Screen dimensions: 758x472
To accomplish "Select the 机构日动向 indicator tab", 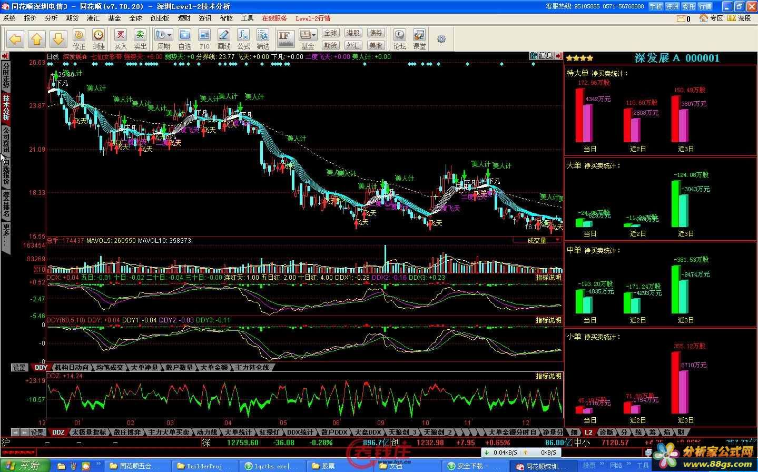I will click(x=71, y=367).
